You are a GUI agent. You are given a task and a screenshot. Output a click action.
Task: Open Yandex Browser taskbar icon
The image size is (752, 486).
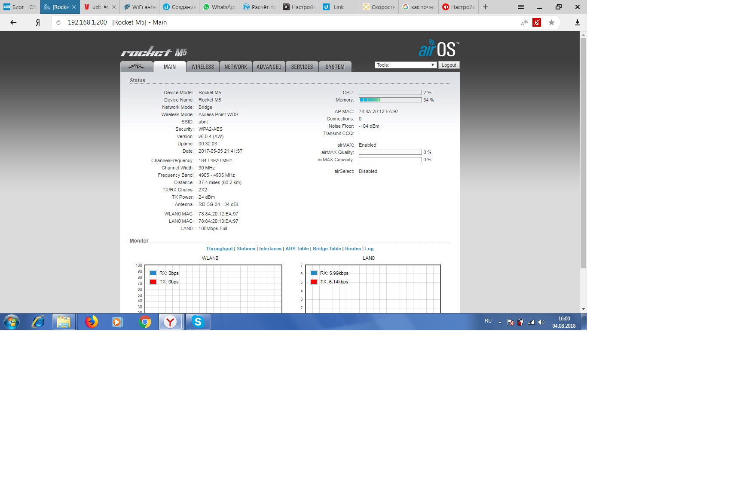tap(171, 322)
